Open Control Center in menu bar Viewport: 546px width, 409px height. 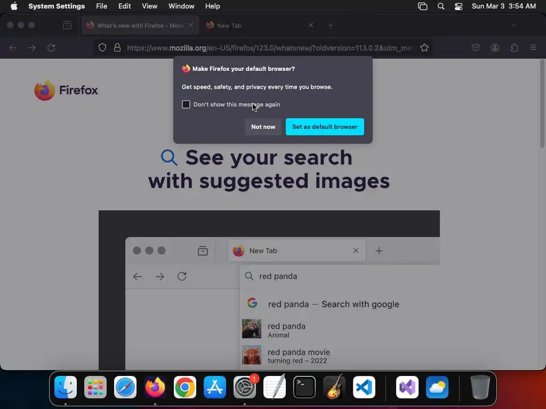pos(459,6)
